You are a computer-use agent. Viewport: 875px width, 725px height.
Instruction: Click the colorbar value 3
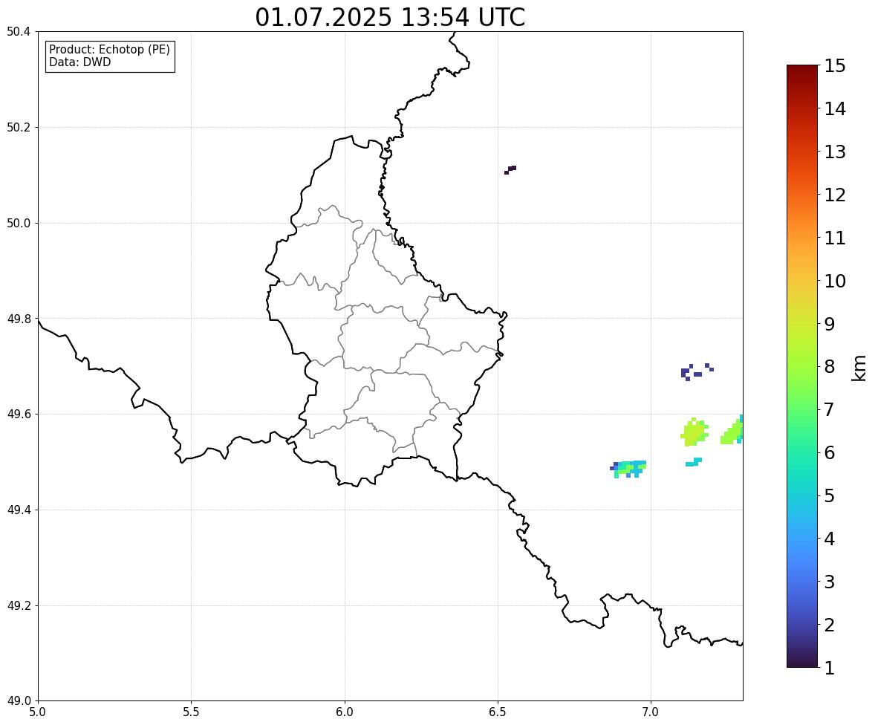(830, 582)
